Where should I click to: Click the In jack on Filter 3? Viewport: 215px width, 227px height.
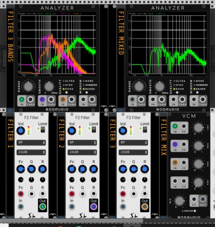point(123,207)
